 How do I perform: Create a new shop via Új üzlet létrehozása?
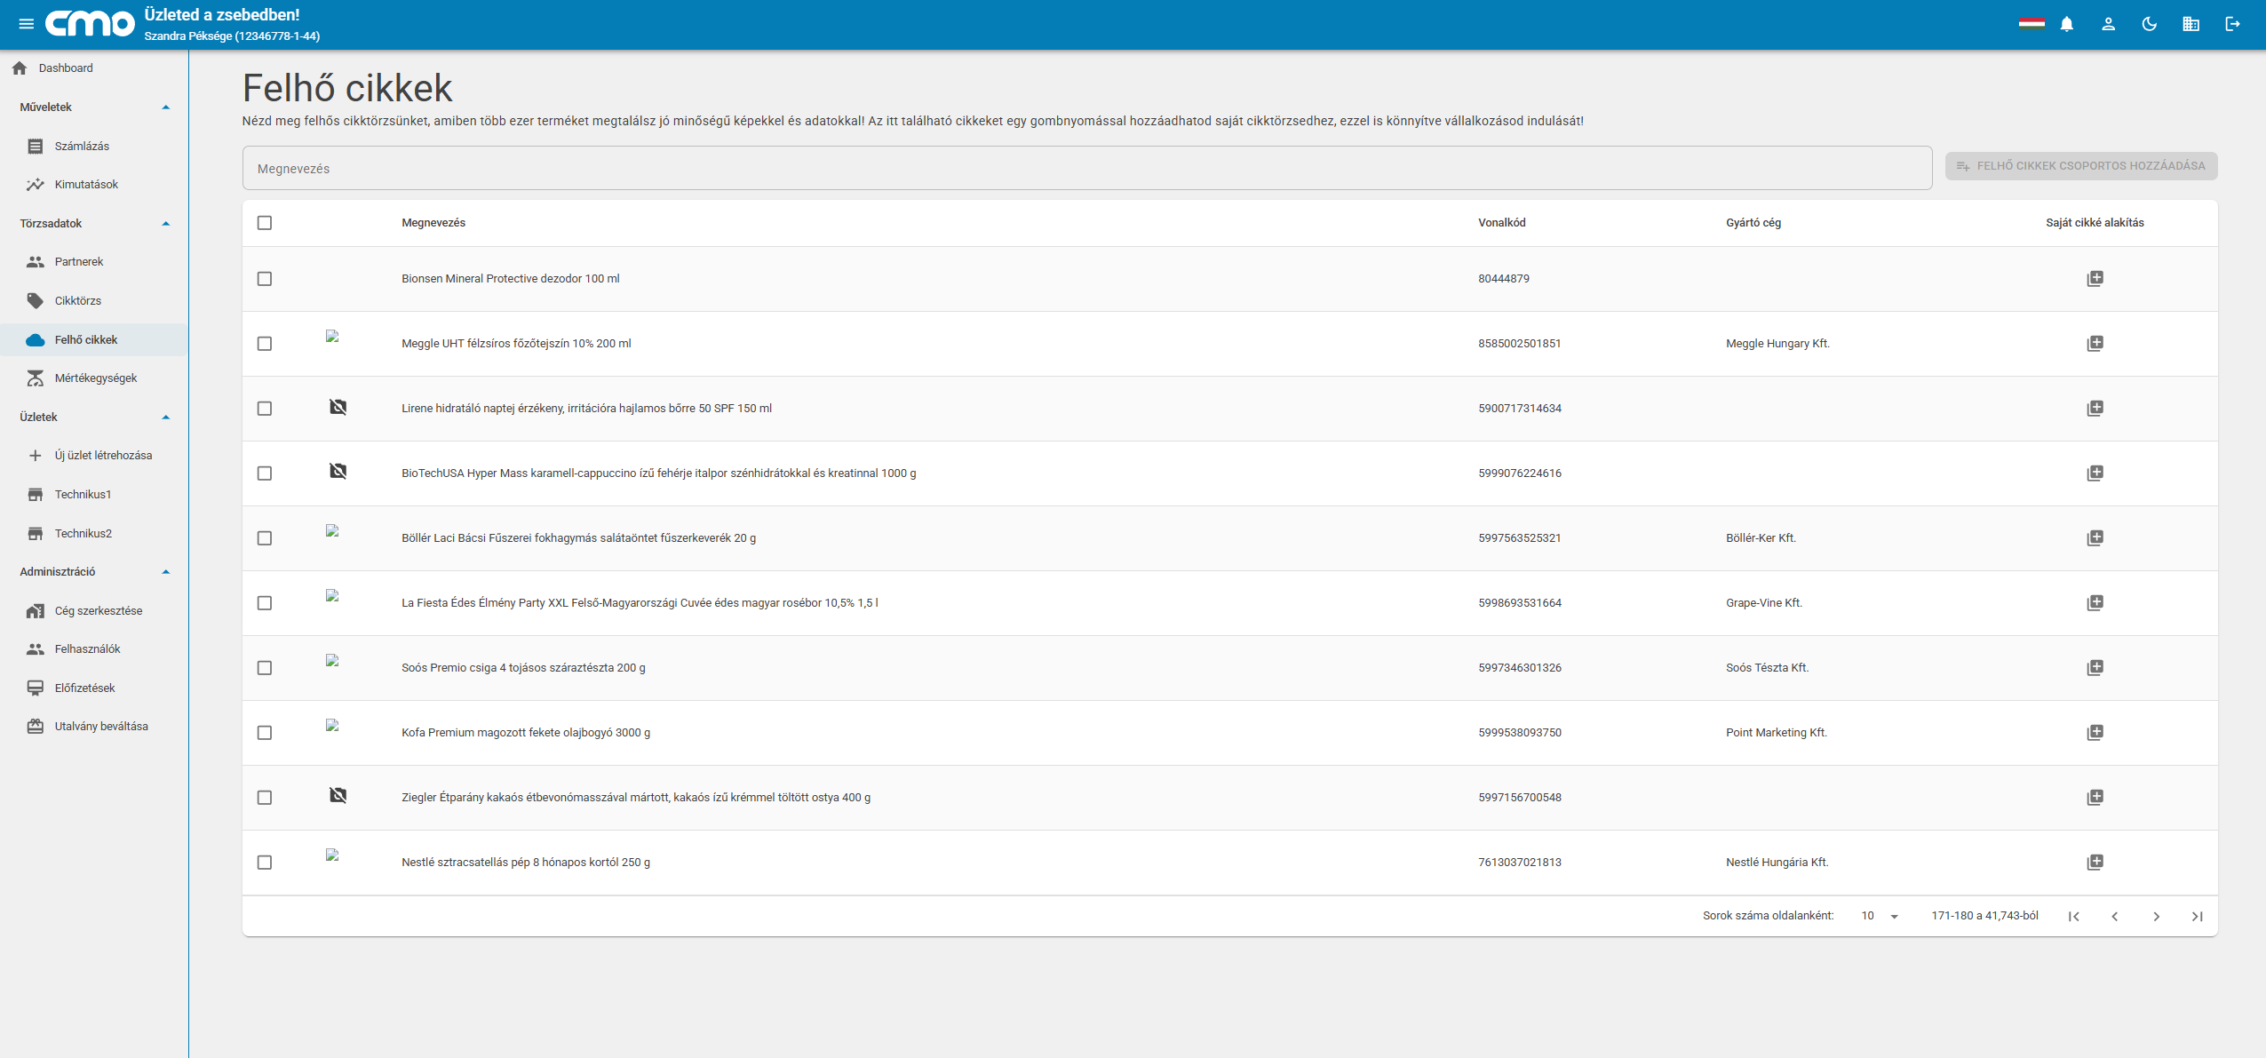tap(94, 456)
